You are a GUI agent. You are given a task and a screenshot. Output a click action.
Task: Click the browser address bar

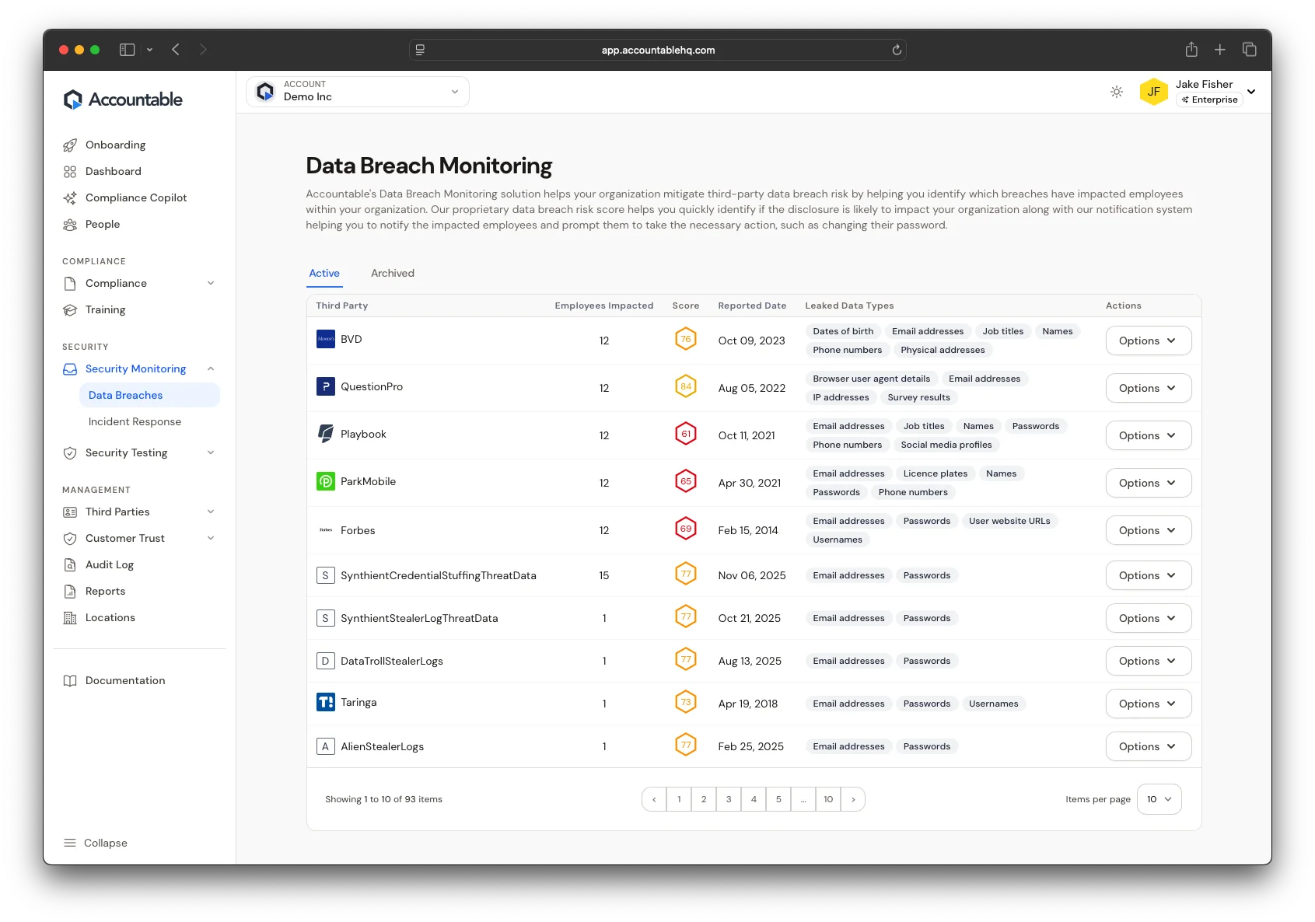(x=658, y=50)
